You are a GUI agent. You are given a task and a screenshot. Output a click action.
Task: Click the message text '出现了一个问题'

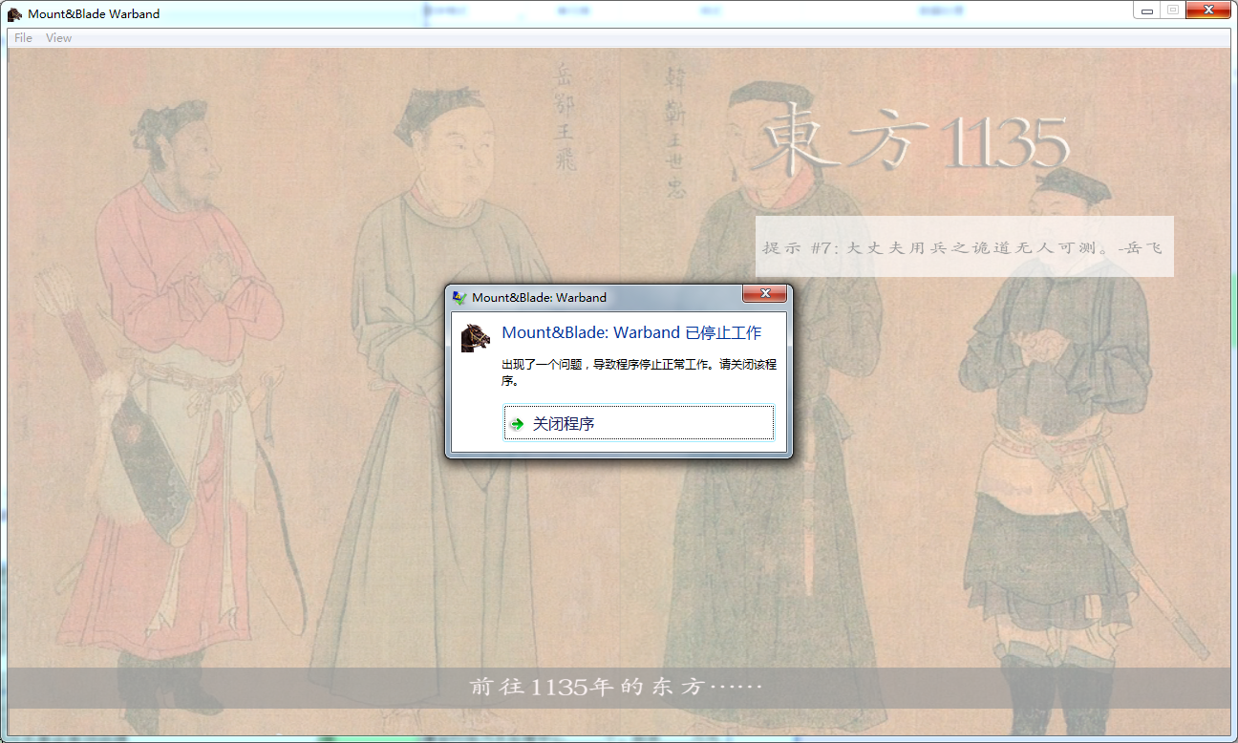[543, 364]
